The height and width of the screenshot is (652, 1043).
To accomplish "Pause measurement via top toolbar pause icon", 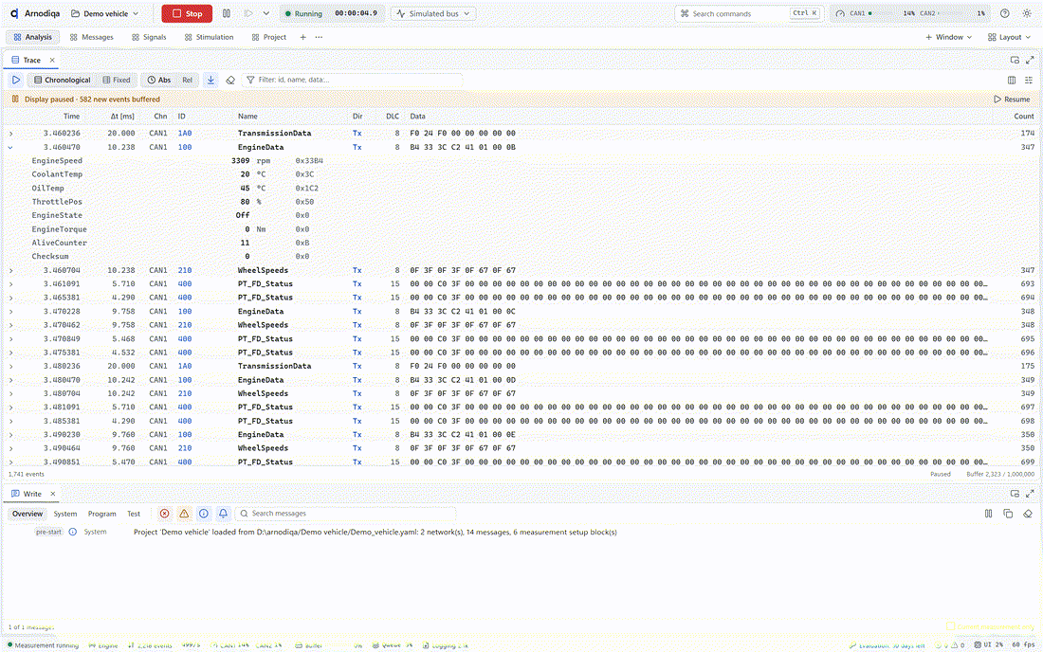I will [x=227, y=13].
